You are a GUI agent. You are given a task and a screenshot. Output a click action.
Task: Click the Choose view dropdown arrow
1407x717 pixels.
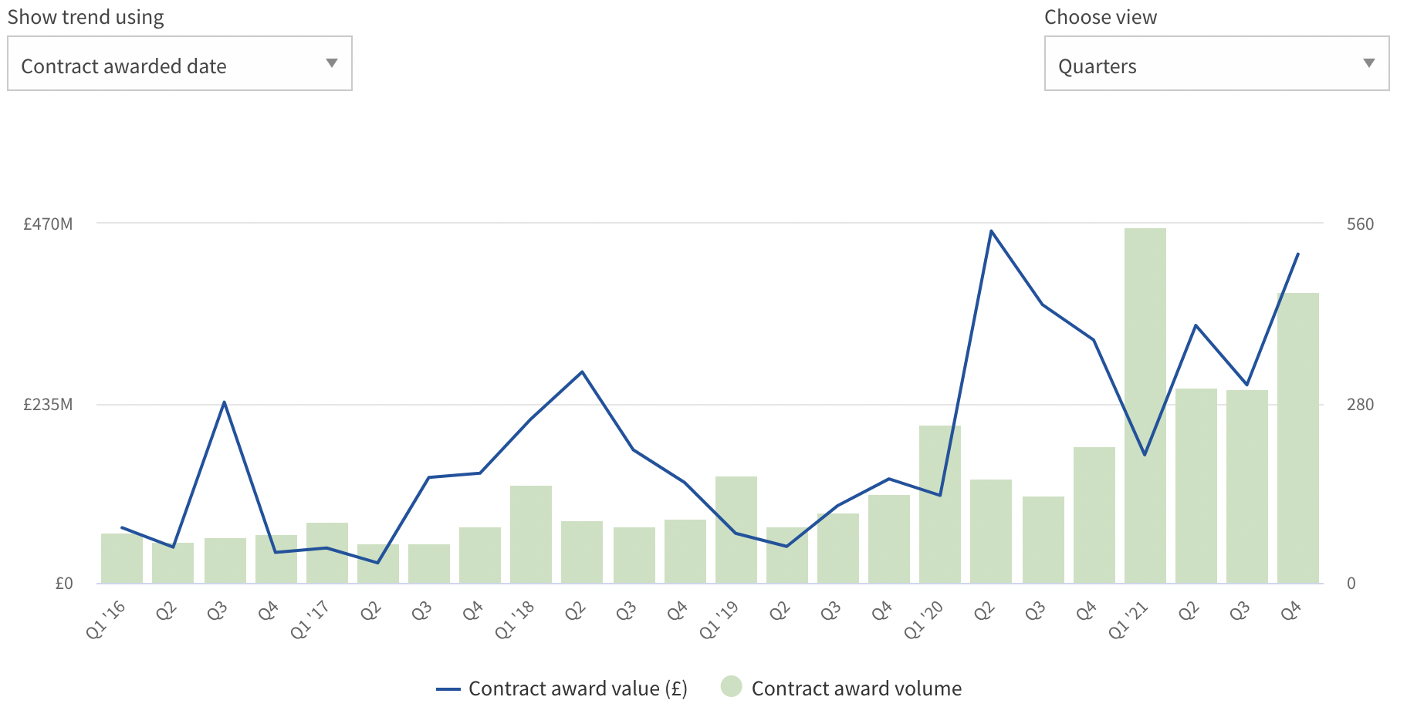(1369, 63)
